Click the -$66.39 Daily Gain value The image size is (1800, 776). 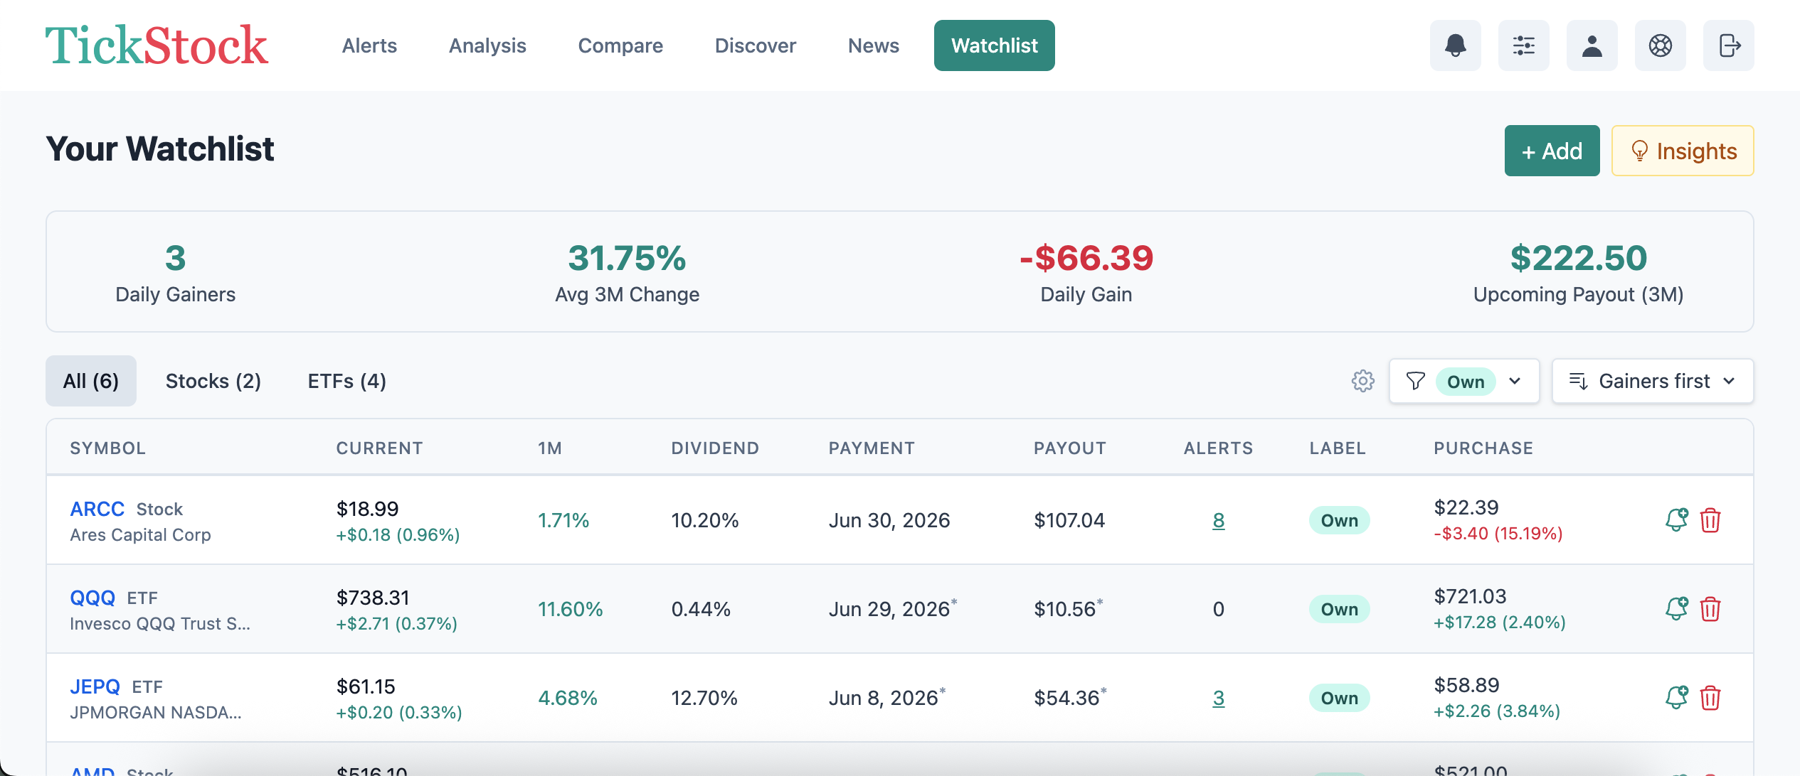[1086, 258]
